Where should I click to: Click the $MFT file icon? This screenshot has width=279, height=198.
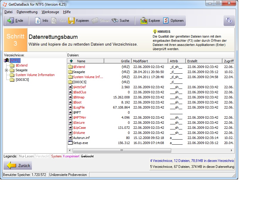[71, 112]
